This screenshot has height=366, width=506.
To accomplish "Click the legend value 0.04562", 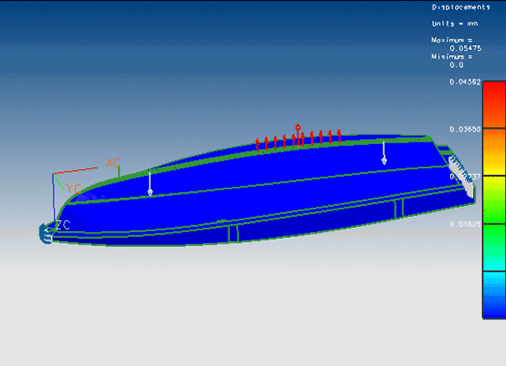I will [465, 82].
